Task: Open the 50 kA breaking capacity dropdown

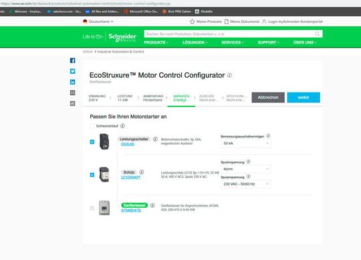Action: pyautogui.click(x=245, y=143)
